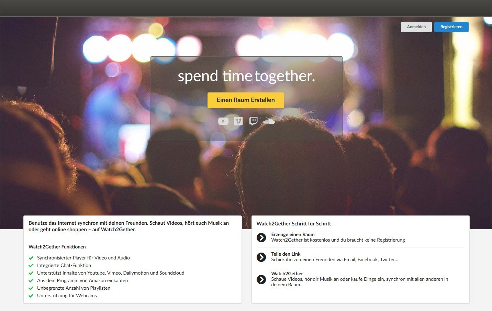Click the YouTube icon under the button
The width and height of the screenshot is (492, 311).
(x=223, y=121)
